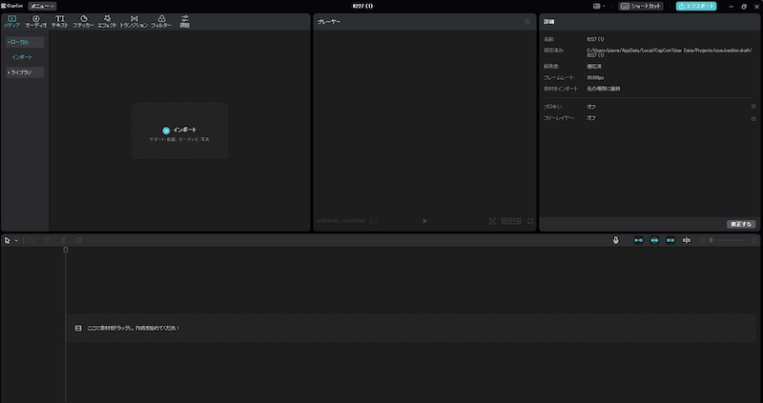Image resolution: width=763 pixels, height=403 pixels.
Task: Open the オーディオ (Audio) tab
Action: [35, 21]
